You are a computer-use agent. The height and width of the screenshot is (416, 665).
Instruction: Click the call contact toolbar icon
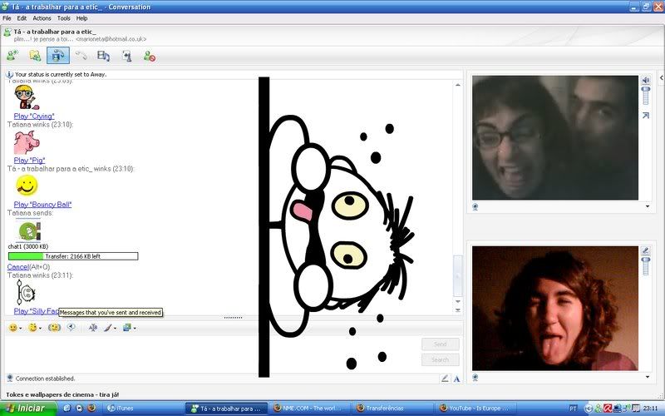tap(81, 56)
